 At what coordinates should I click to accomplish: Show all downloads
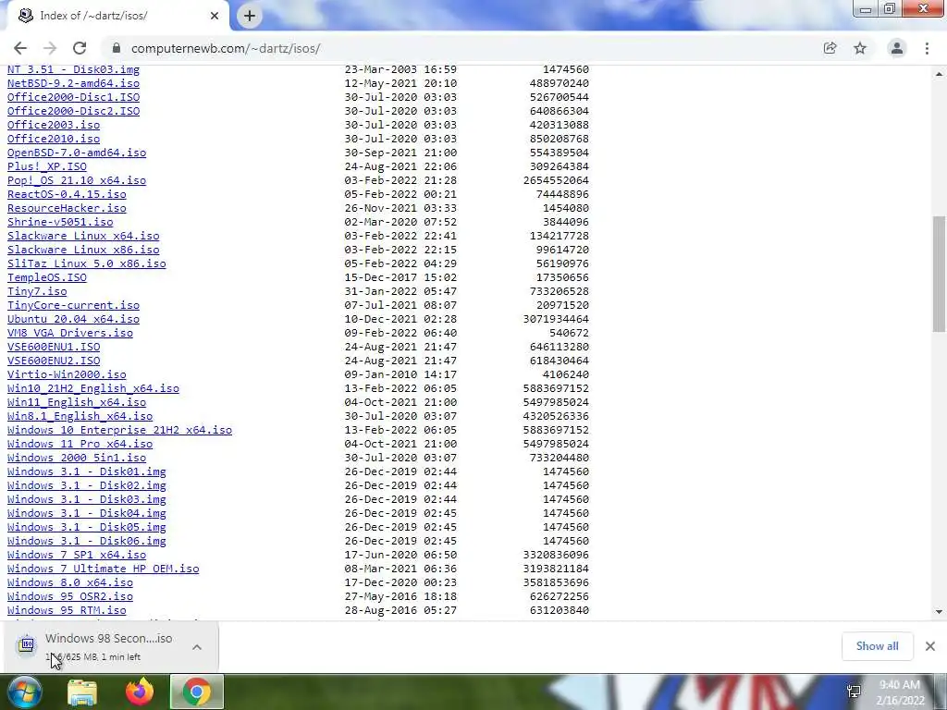pyautogui.click(x=877, y=646)
